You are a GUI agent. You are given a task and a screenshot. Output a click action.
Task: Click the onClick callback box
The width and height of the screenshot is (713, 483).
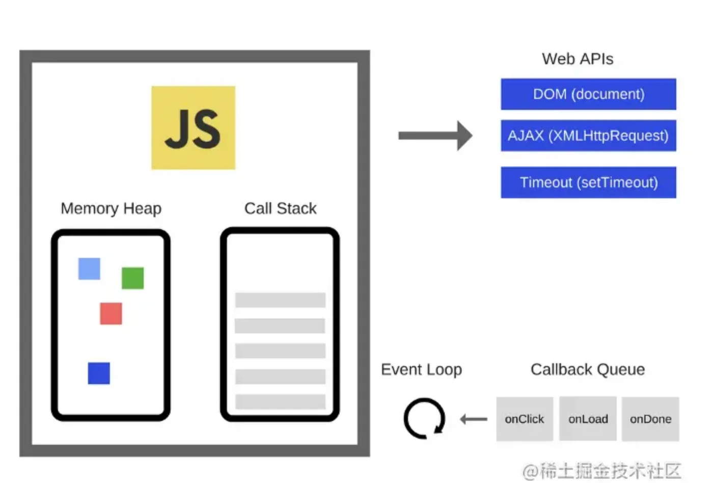[525, 419]
